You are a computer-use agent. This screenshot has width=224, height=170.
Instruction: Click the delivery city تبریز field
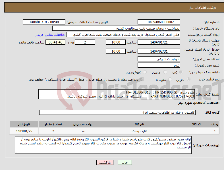(x=159, y=65)
